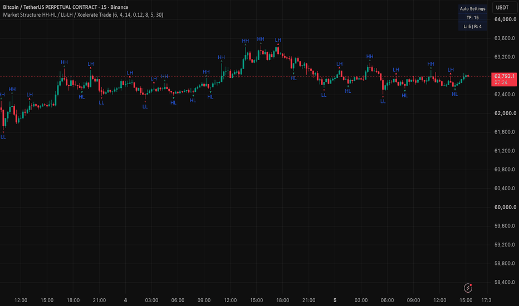
Task: Select the day 4 date marker on time axis
Action: pyautogui.click(x=125, y=300)
